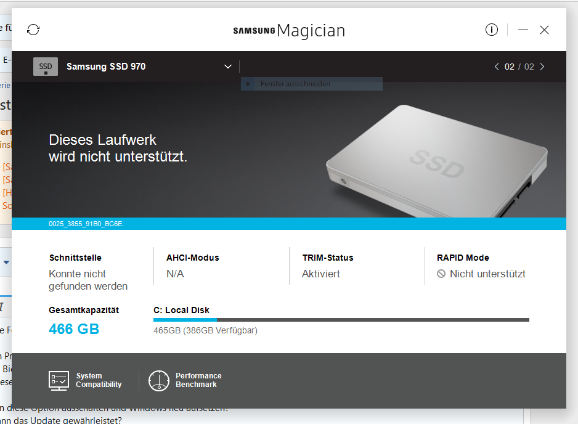Go to next drive with right chevron
578x424 pixels.
[x=542, y=67]
